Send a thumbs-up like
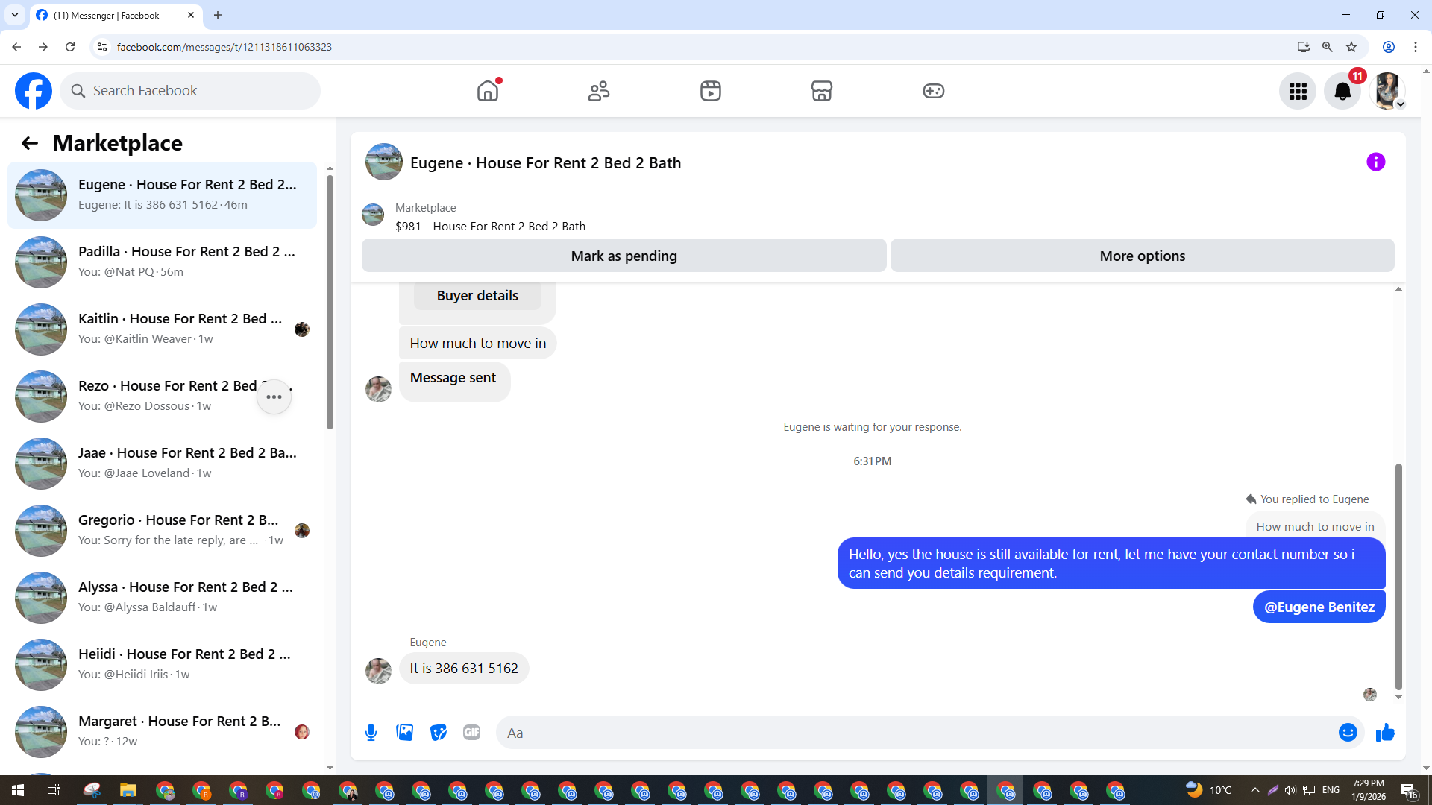The height and width of the screenshot is (805, 1432). click(x=1385, y=733)
